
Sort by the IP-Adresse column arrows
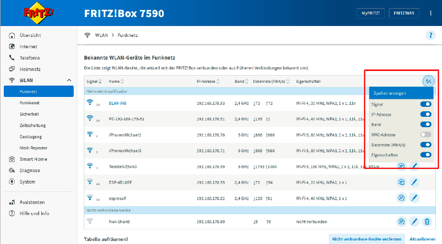point(218,81)
